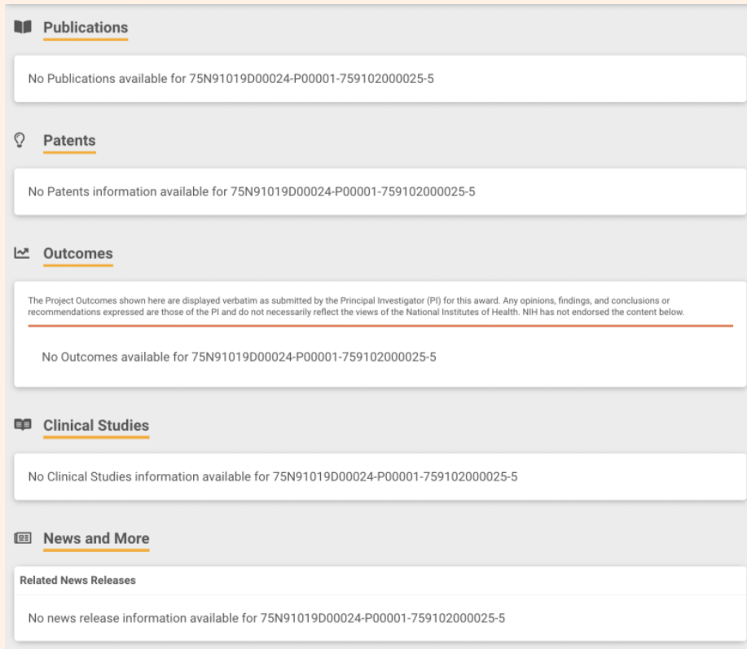Click the Outcomes line chart icon
The width and height of the screenshot is (747, 649).
click(22, 253)
